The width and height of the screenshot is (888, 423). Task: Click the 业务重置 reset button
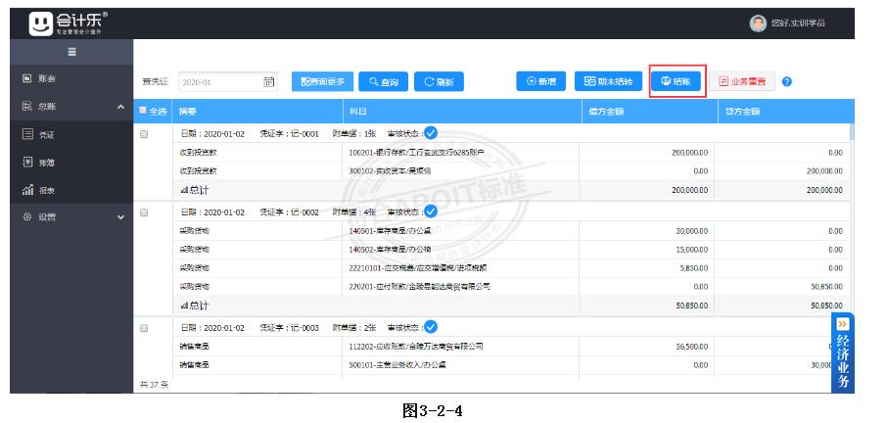[x=742, y=81]
